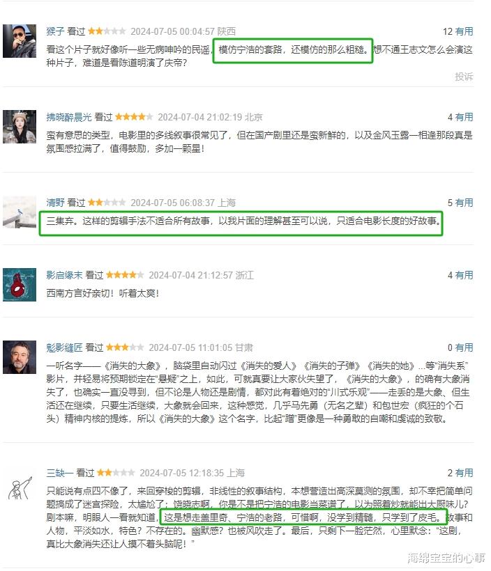Mark 拂晓醉晨光's review as 有用
This screenshot has width=491, height=571.
coord(464,117)
